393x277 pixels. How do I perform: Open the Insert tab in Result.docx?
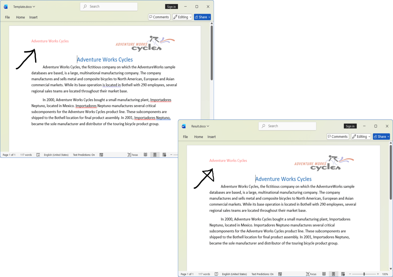pos(212,137)
